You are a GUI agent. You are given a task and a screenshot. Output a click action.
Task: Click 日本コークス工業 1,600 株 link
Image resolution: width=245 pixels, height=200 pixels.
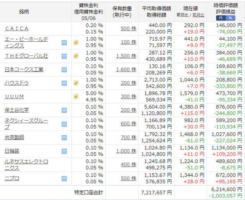[126, 70]
